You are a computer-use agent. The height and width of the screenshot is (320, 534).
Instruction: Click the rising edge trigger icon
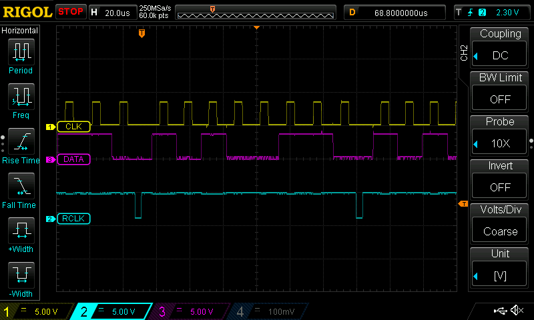click(x=471, y=13)
